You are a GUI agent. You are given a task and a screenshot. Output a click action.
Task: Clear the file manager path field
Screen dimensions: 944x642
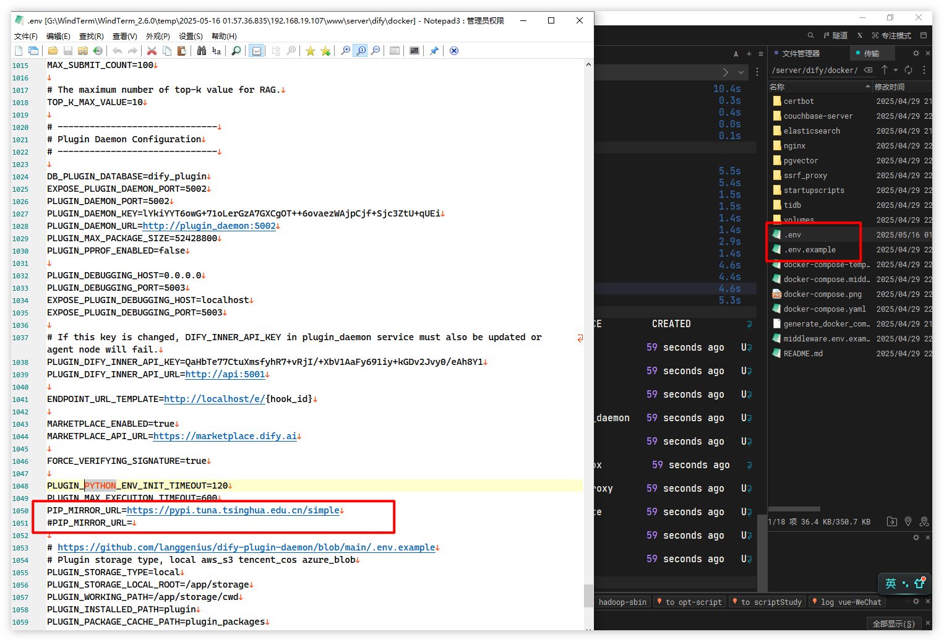pyautogui.click(x=868, y=70)
